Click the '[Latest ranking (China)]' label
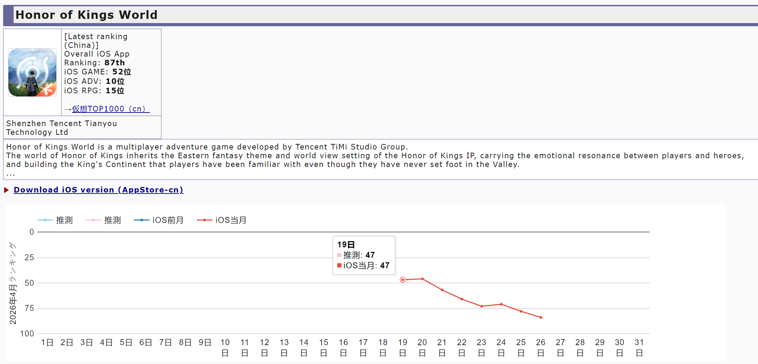This screenshot has height=364, width=758. click(x=96, y=41)
